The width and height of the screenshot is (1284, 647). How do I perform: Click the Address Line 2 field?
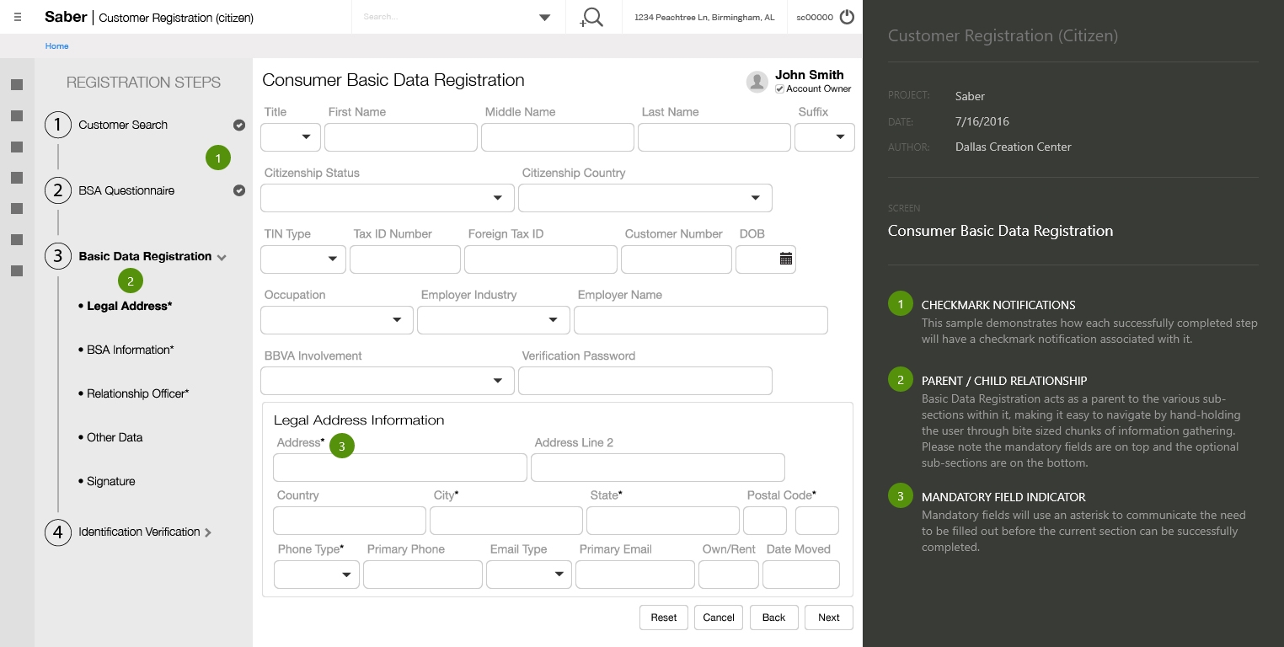click(658, 468)
